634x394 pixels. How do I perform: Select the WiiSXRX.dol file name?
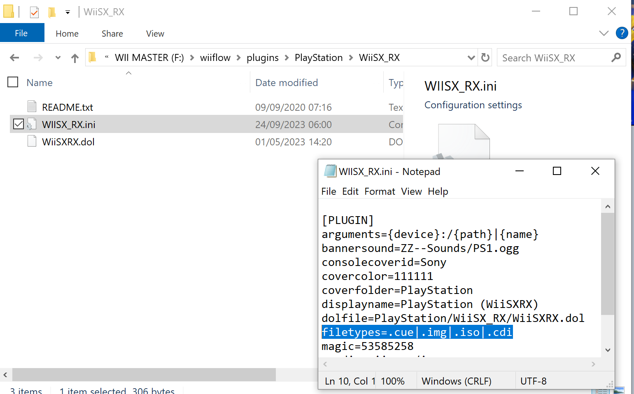pyautogui.click(x=68, y=142)
